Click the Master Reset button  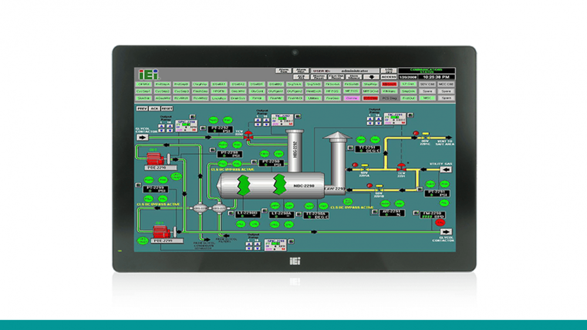point(319,77)
